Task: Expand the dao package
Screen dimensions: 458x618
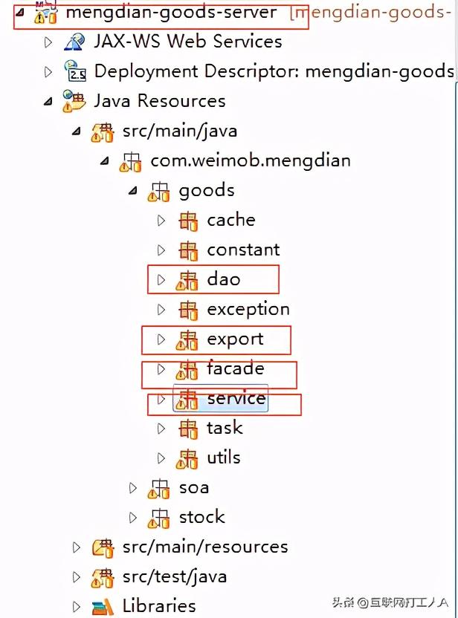Action: [161, 280]
